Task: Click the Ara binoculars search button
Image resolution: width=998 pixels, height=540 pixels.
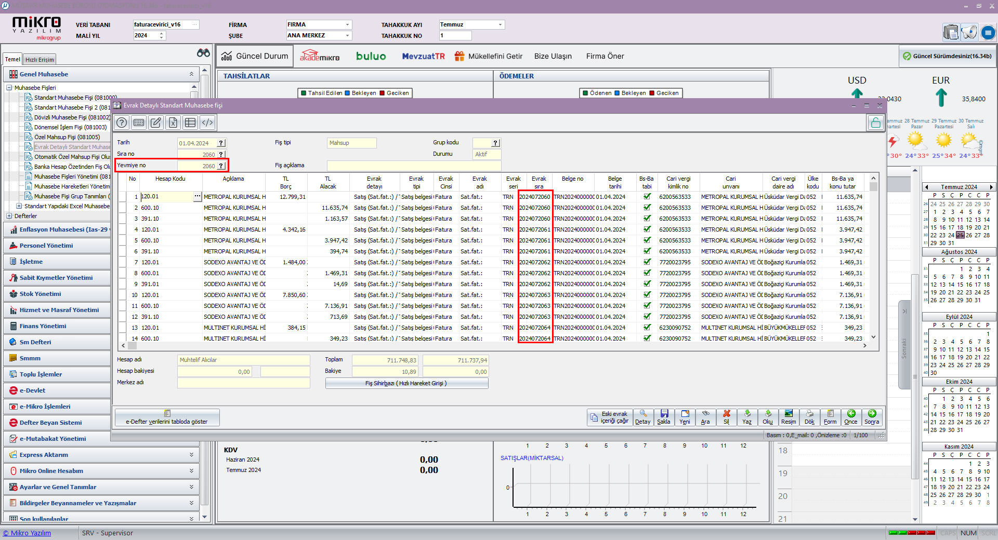Action: tap(705, 416)
